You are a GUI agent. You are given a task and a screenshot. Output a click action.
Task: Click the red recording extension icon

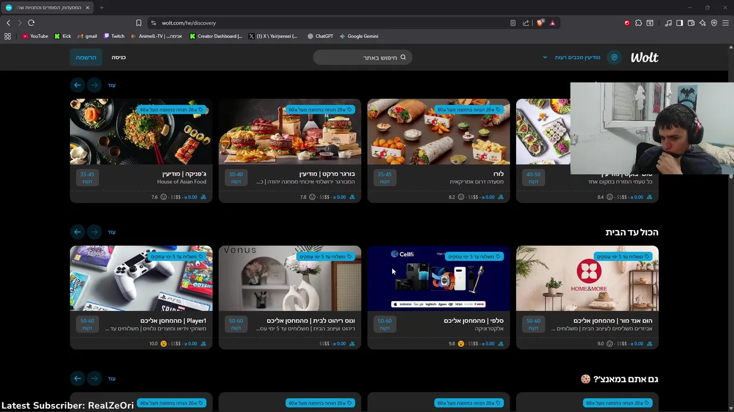(x=627, y=23)
